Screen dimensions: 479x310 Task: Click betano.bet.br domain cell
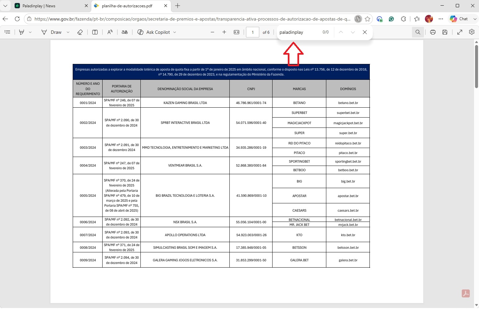(348, 103)
